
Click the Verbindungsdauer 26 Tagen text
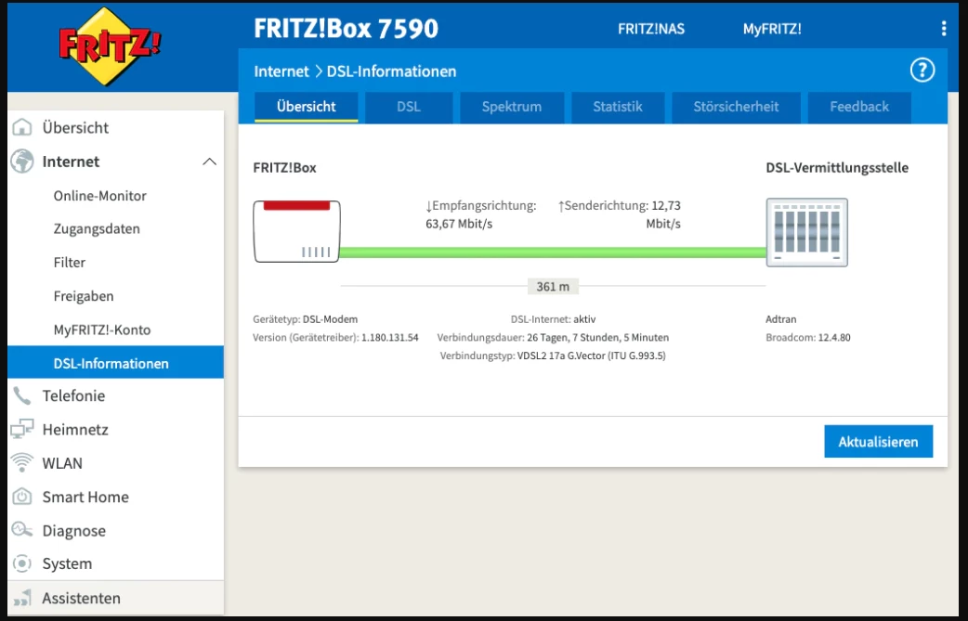pyautogui.click(x=553, y=338)
